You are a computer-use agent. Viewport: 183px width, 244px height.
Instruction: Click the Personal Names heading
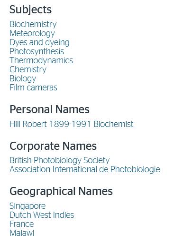(x=50, y=109)
